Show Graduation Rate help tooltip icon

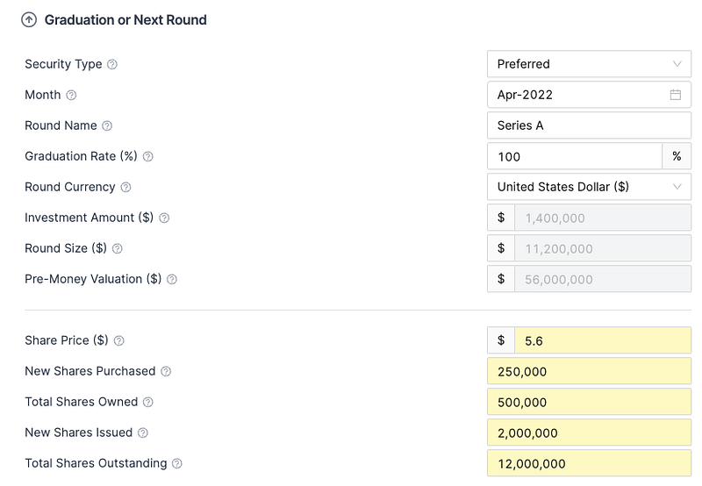147,156
